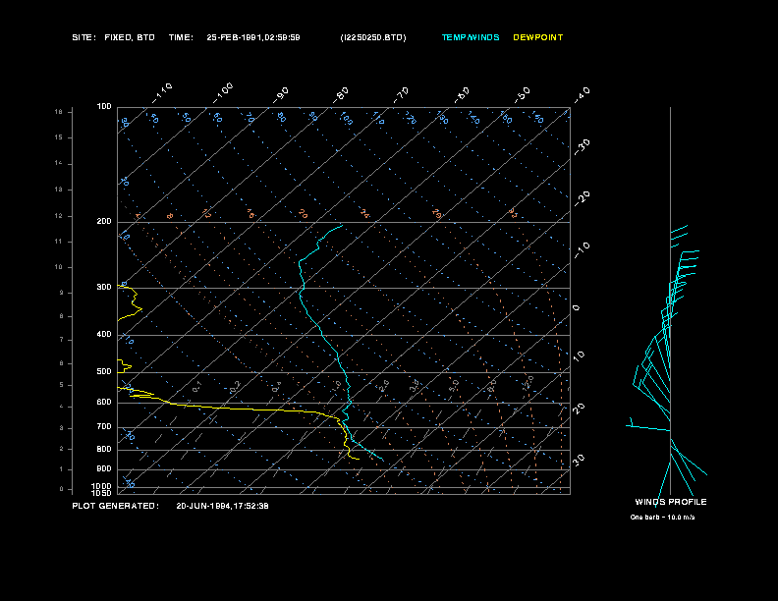Click the 0 km altitude scale label

click(62, 489)
